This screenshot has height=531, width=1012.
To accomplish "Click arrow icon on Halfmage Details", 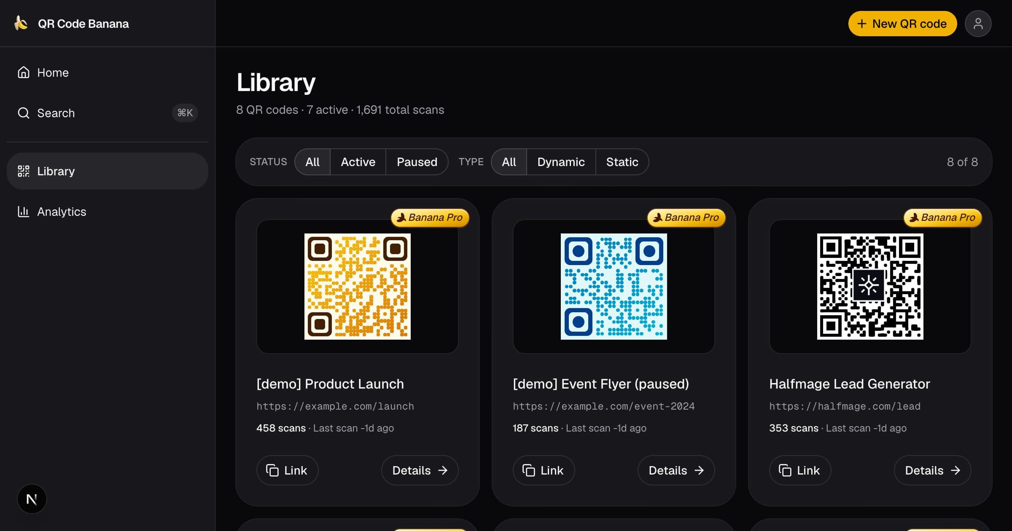I will pos(955,470).
